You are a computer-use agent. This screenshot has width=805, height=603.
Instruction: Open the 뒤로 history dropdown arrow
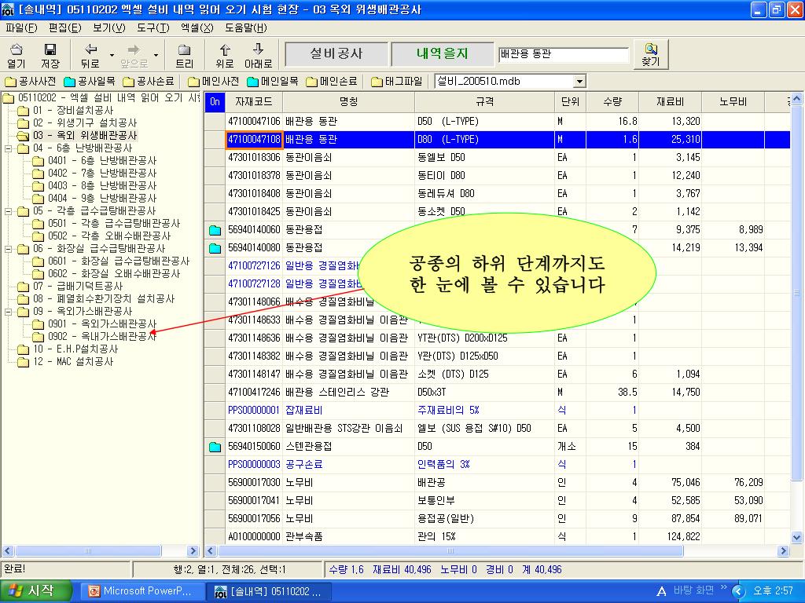click(x=112, y=56)
